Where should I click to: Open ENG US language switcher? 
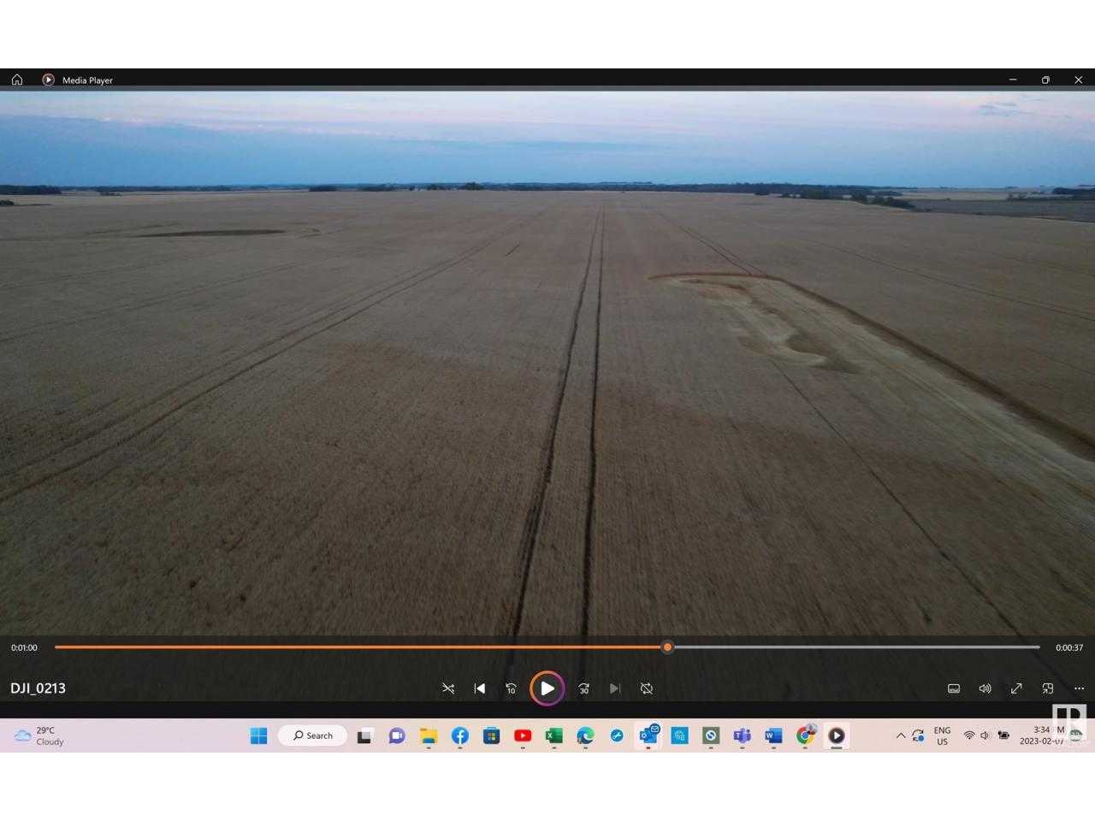[942, 735]
